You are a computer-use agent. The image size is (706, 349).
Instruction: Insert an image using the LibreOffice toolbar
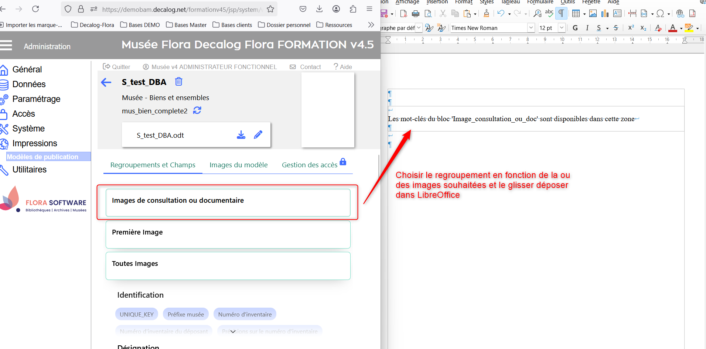(593, 14)
